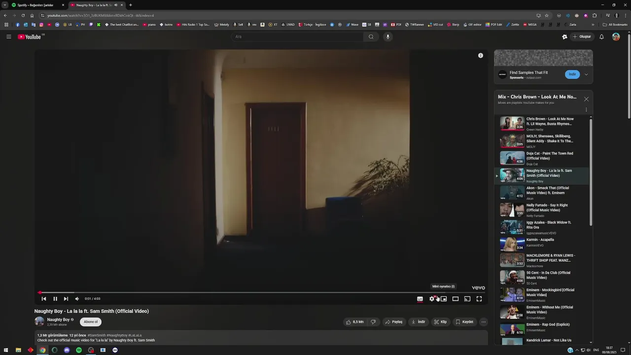Click the search magnifier button
Screen dimensions: 631x355
coord(371,36)
